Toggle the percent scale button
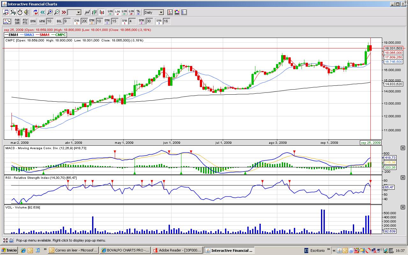Viewport: 408px width, 255px height. [x=138, y=12]
